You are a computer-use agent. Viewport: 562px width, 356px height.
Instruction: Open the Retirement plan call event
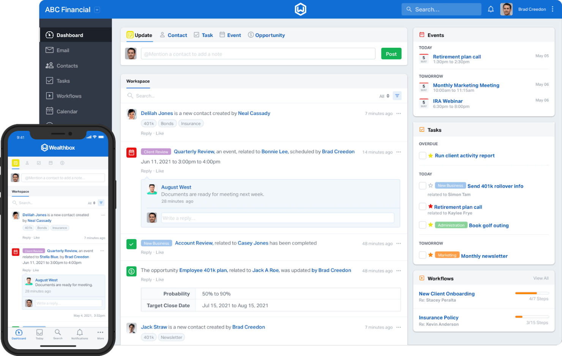pos(457,57)
